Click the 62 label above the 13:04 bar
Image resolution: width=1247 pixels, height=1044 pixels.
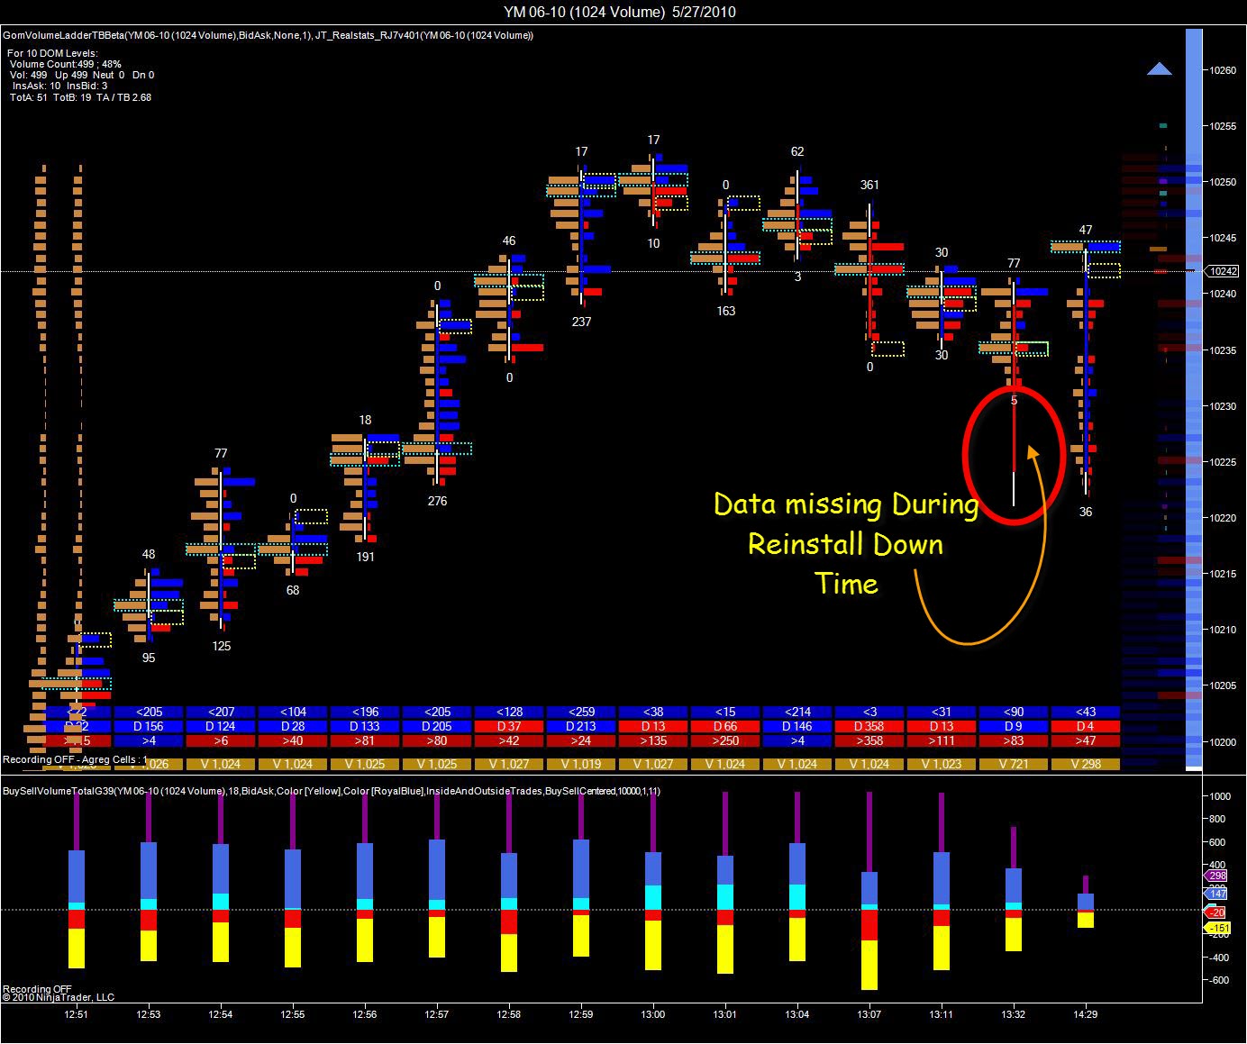coord(797,151)
